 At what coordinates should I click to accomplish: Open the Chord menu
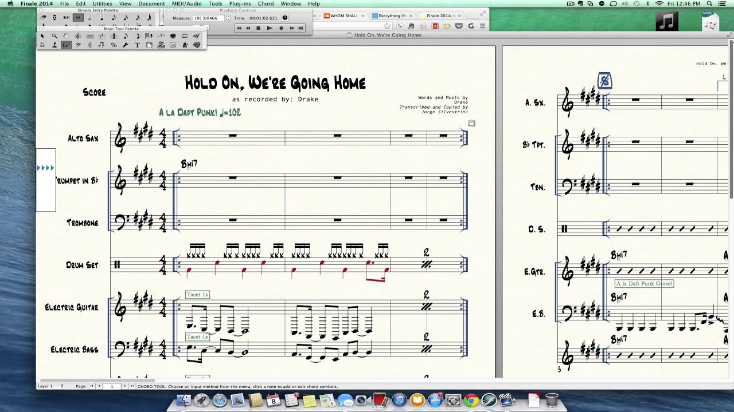[x=266, y=3]
